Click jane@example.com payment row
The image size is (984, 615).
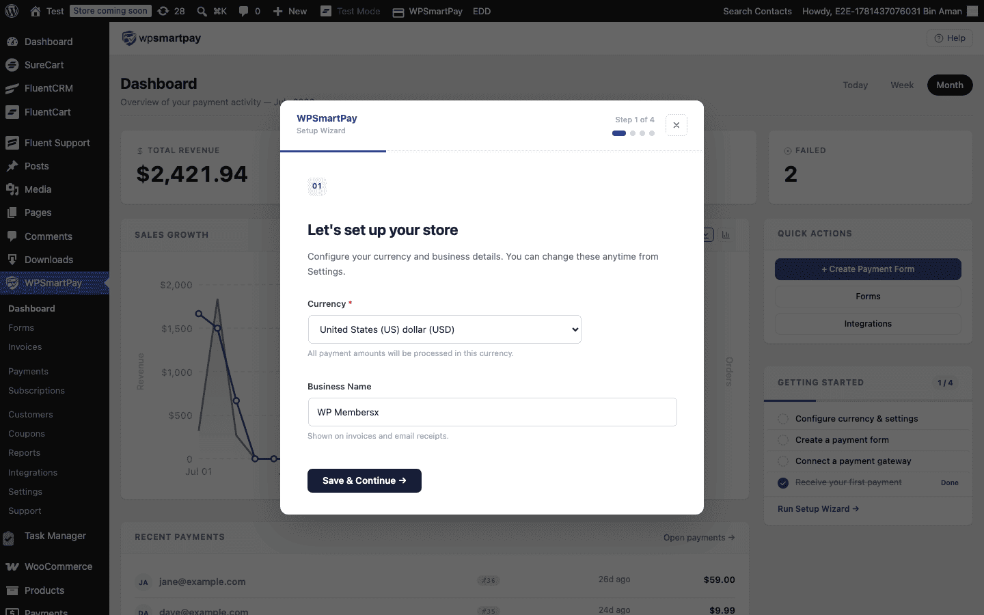click(435, 581)
